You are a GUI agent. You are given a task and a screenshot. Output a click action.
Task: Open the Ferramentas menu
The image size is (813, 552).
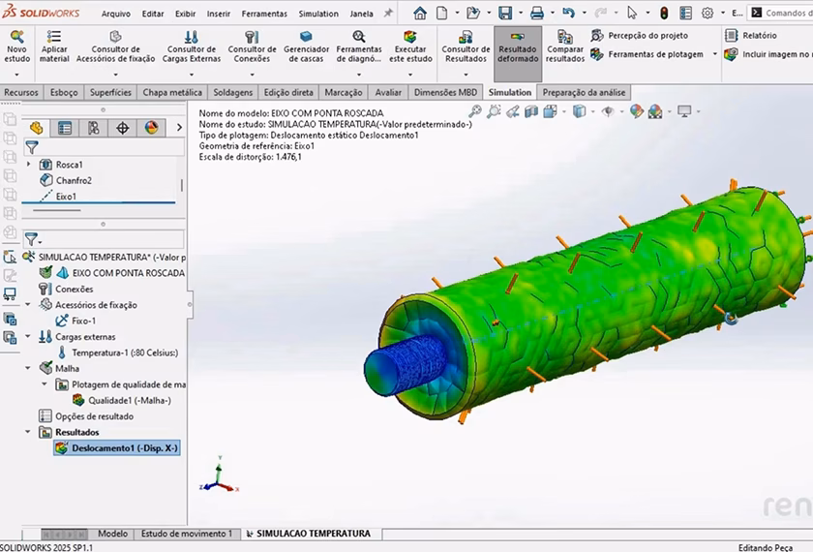[263, 14]
